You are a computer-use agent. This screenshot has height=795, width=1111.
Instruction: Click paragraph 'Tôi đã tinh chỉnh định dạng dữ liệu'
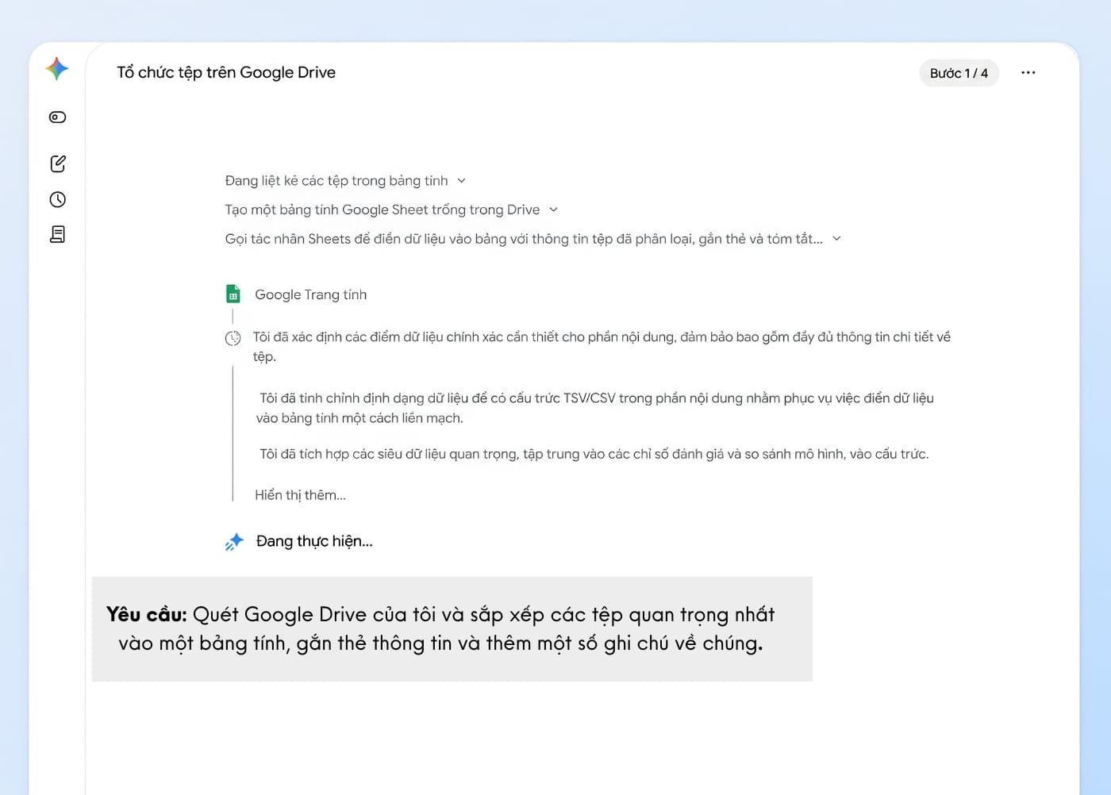(595, 408)
